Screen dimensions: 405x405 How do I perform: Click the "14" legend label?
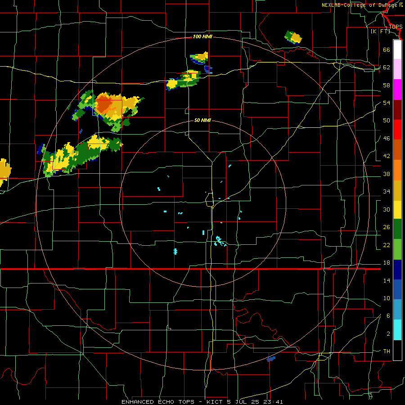tap(387, 280)
